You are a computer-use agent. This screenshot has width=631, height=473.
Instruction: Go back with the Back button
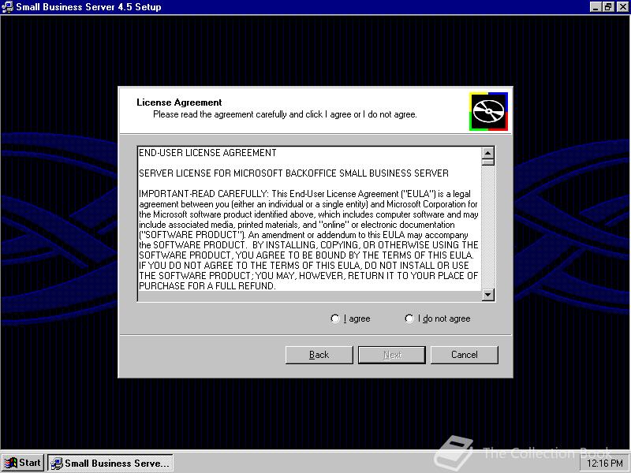click(x=319, y=355)
